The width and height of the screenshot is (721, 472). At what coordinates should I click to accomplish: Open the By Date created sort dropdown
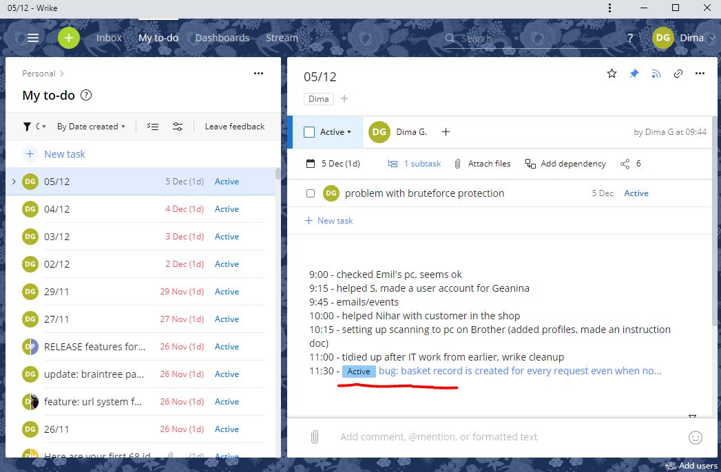point(91,127)
